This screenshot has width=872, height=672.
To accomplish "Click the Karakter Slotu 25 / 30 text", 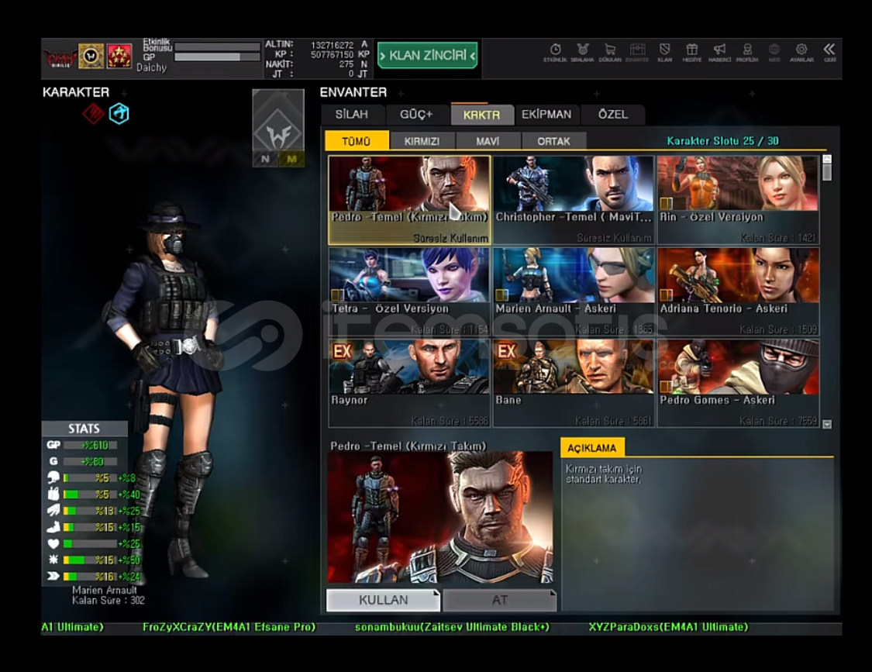I will [722, 141].
